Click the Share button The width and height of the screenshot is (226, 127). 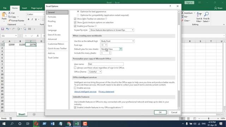coord(218,8)
